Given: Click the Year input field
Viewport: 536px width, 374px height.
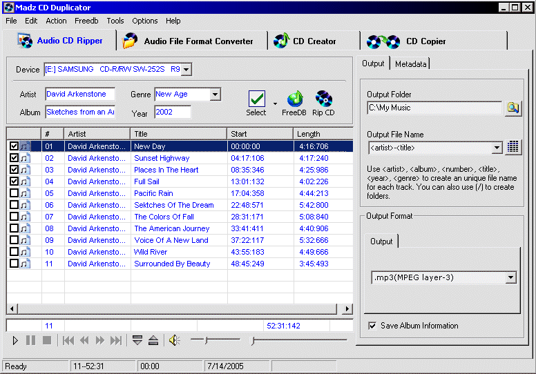Looking at the screenshot, I should coord(173,112).
